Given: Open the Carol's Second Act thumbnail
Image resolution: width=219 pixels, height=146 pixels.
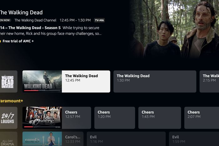Looking at the screenshot, I should coord(42,139).
